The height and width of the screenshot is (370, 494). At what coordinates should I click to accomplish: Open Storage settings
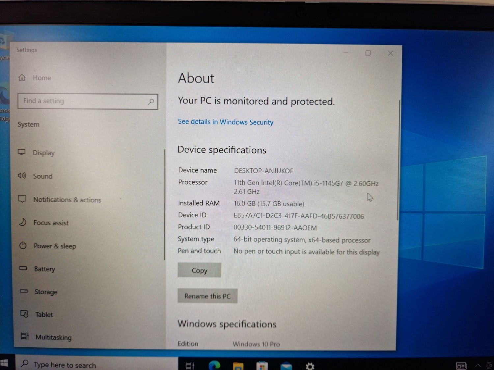38,292
